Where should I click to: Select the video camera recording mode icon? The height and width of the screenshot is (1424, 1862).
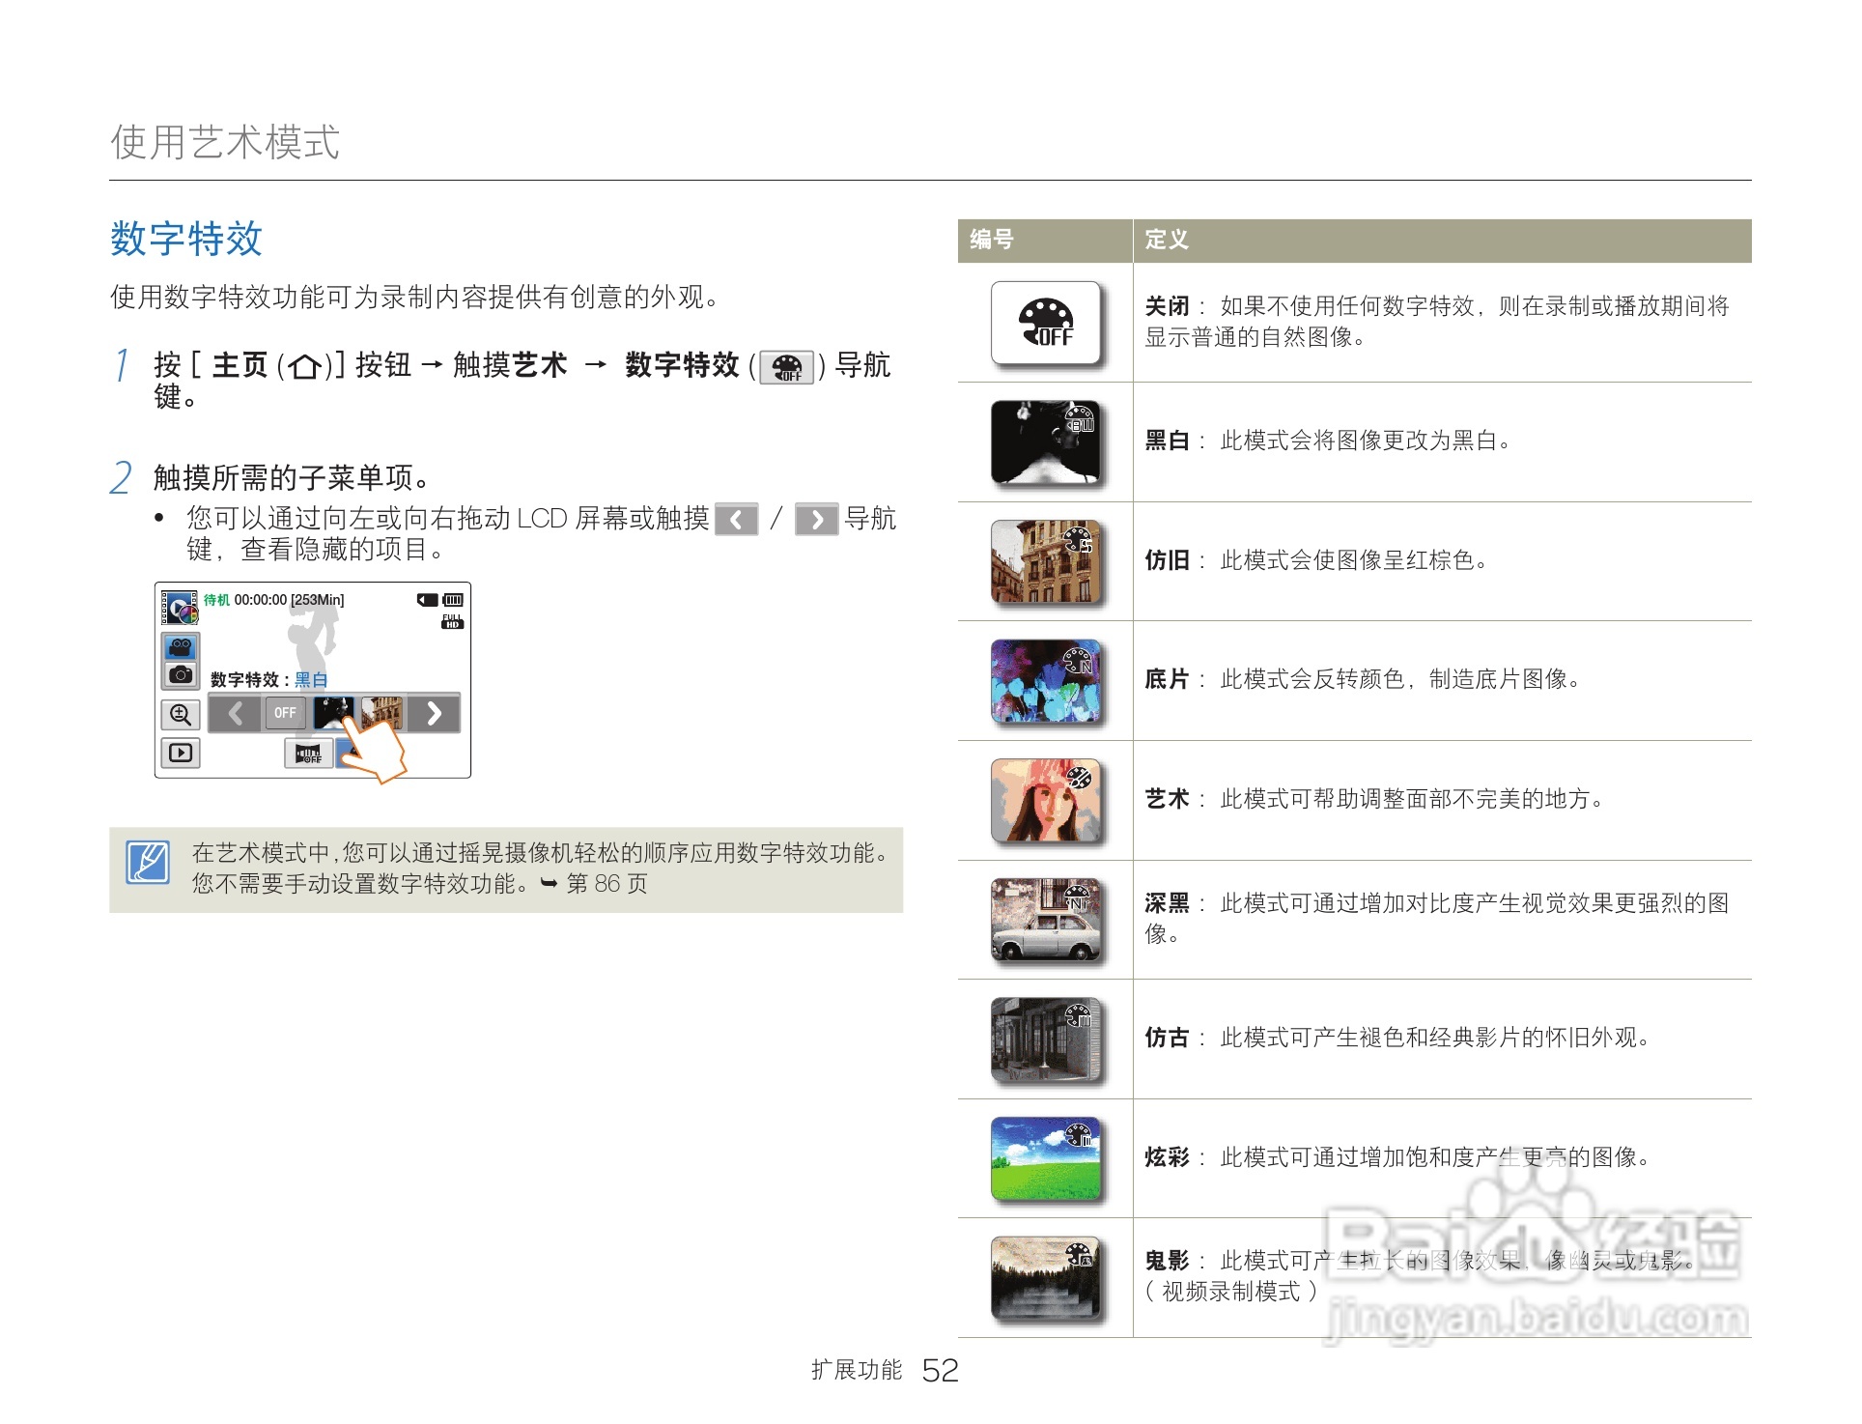181,647
